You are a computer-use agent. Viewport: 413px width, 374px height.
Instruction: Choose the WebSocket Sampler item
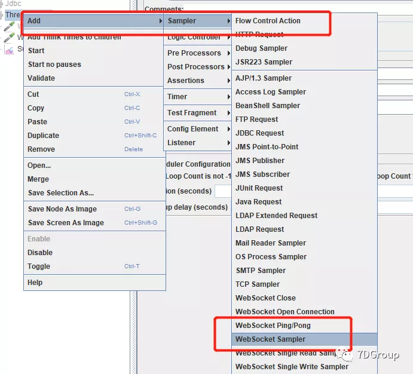pyautogui.click(x=304, y=339)
